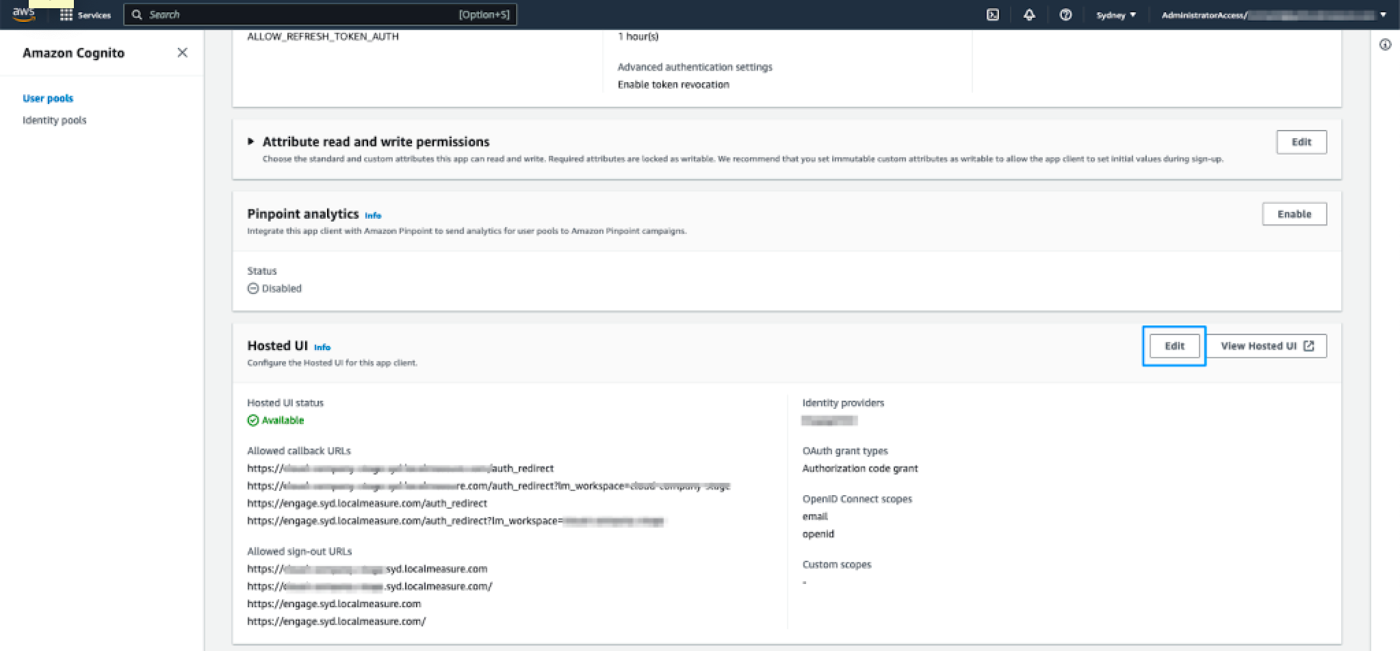Click View Hosted UI button
Viewport: 1400px width, 651px height.
(1267, 346)
